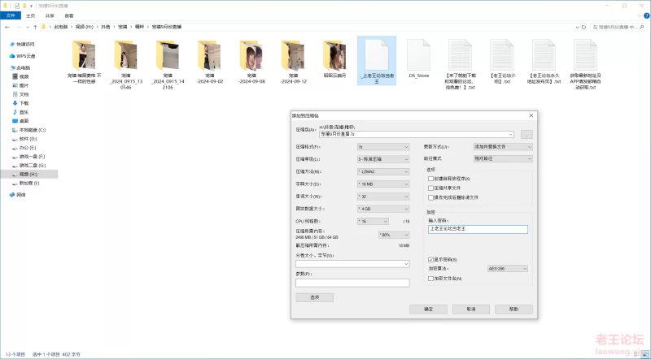Click the Help question mark icon
Screen dimensions: 651x359
pyautogui.click(x=646, y=15)
